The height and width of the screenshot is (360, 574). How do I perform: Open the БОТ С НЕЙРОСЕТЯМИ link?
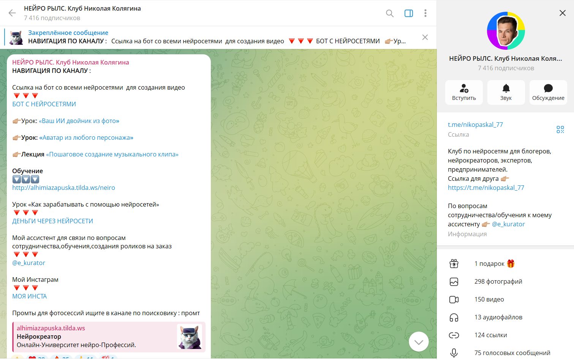pos(44,104)
